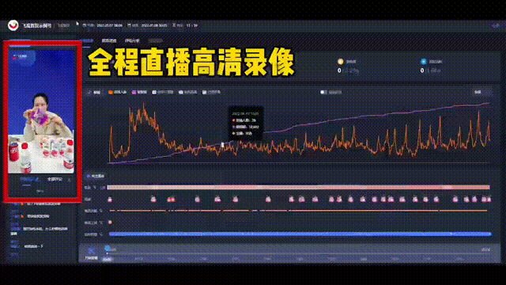
Task: Click the edit icon beside the pink bar label
Action: click(x=95, y=188)
